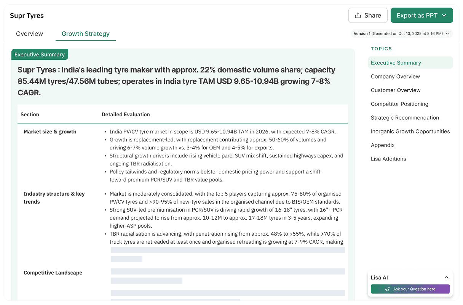Expand the Version 1 selector
Viewport: 463px width, 305px height.
coord(402,34)
